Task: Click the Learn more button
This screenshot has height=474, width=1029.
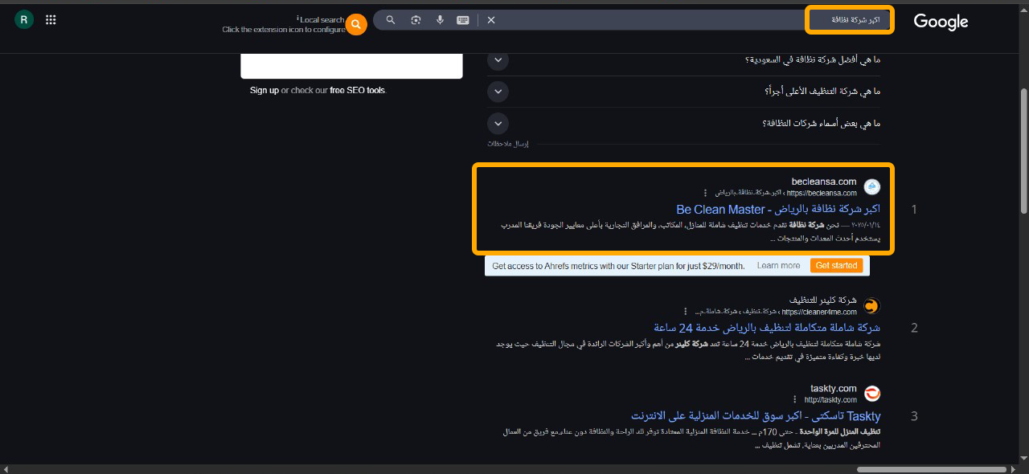Action: 778,265
